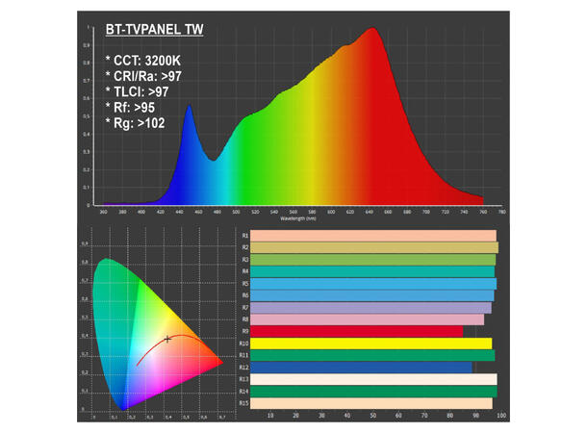This screenshot has width=587, height=433.
Task: Select the CRI/Ra: >97 line
Action: click(143, 76)
